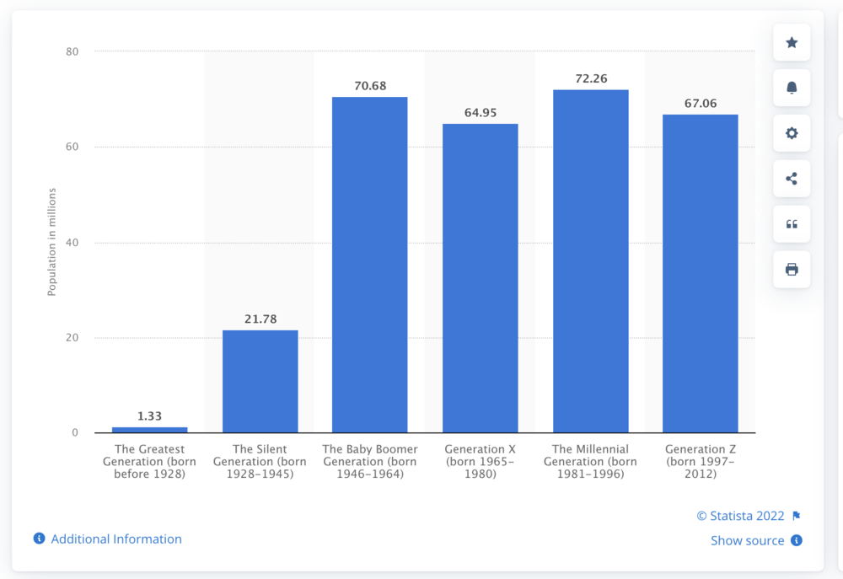Select the Silent Generation bar
Image resolution: width=843 pixels, height=579 pixels.
[x=260, y=381]
